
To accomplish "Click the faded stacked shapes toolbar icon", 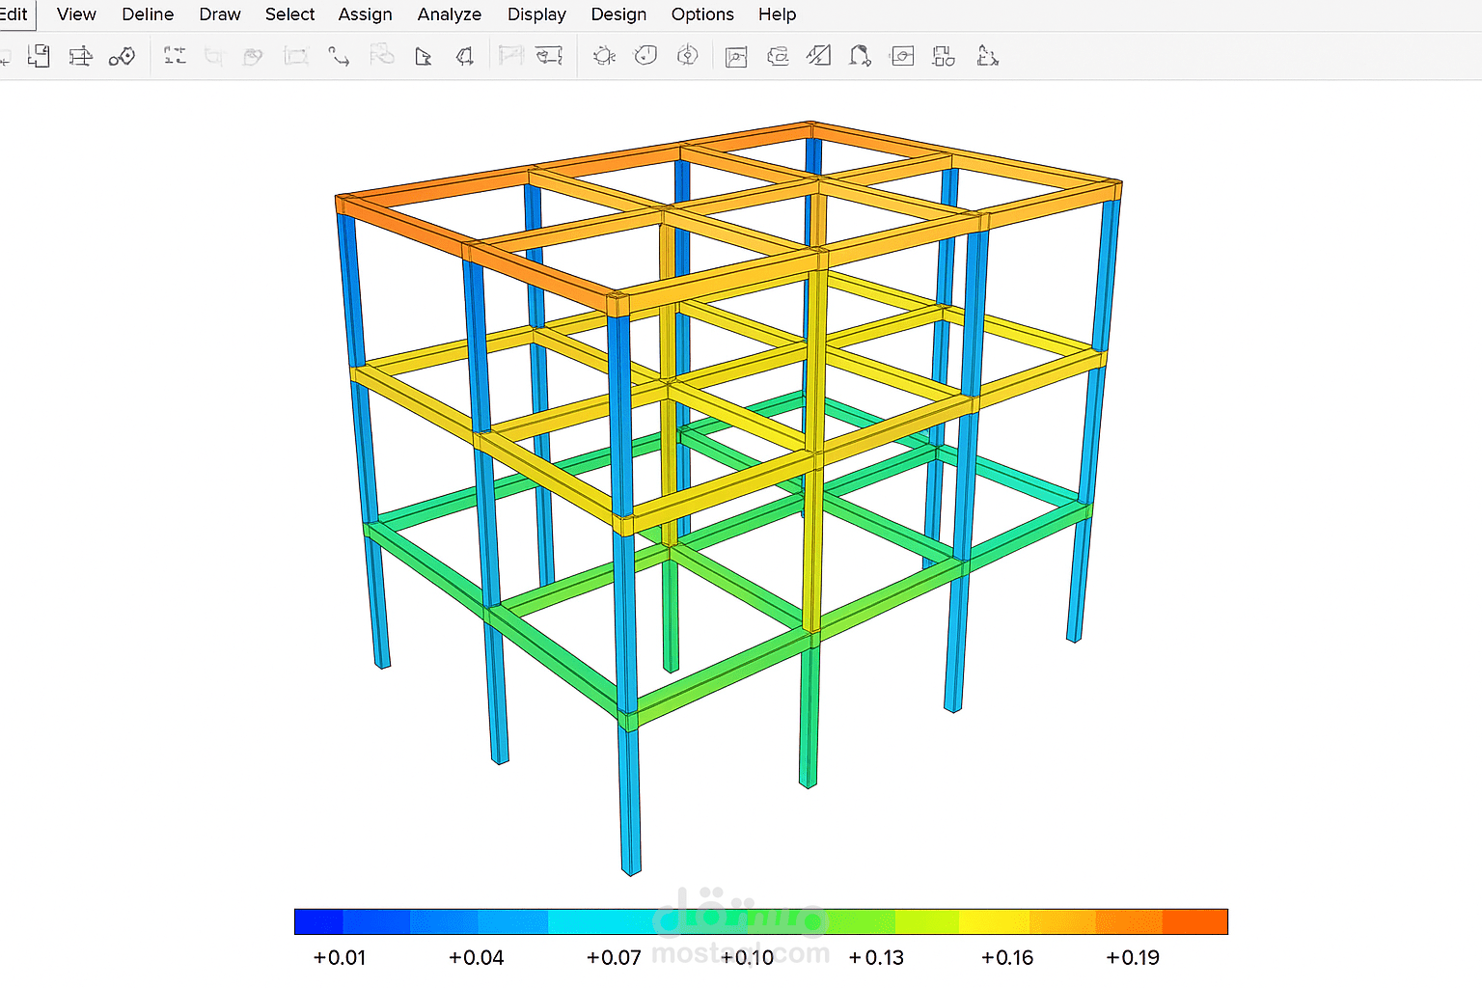I will tap(381, 55).
